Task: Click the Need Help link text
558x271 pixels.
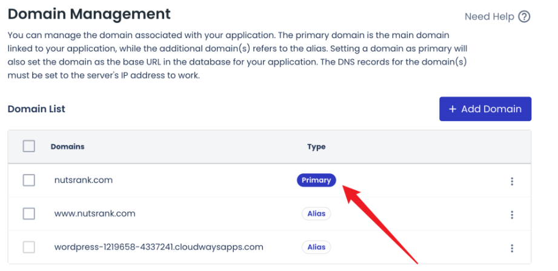Action: [x=489, y=17]
